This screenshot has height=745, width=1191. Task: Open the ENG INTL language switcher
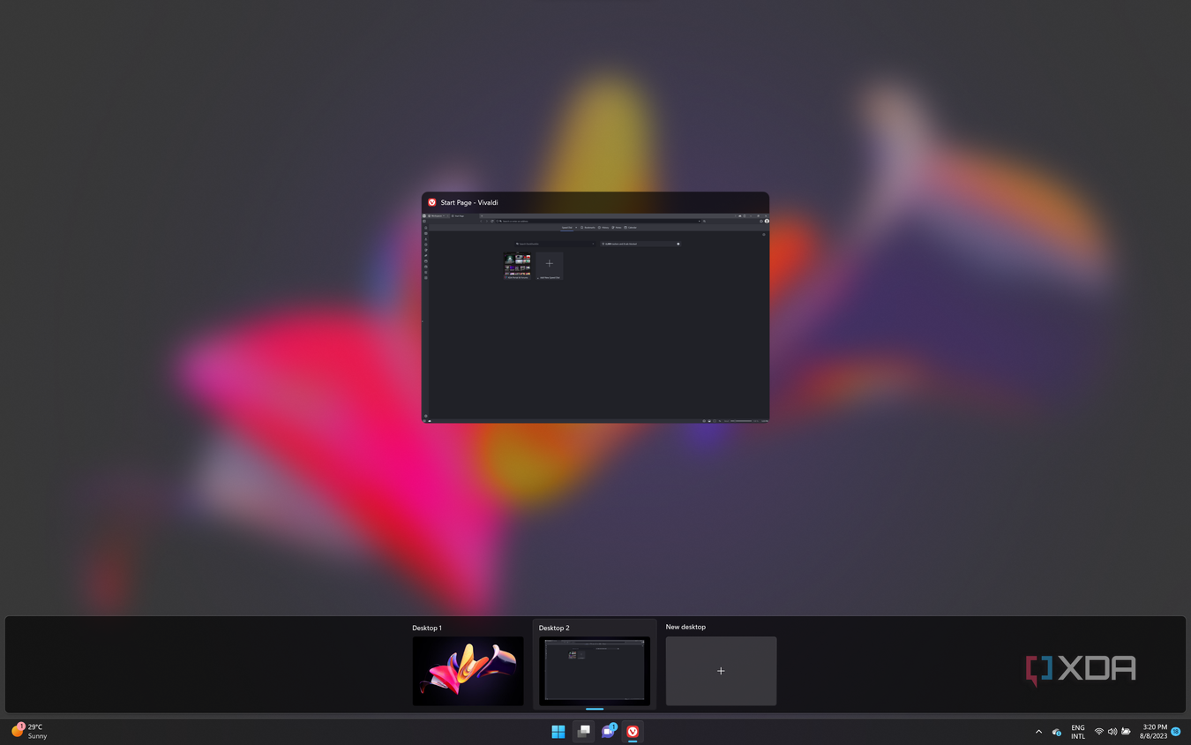(x=1078, y=732)
